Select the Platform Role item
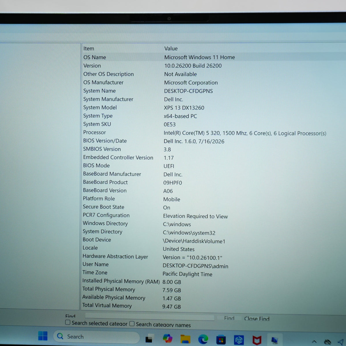 (x=99, y=199)
